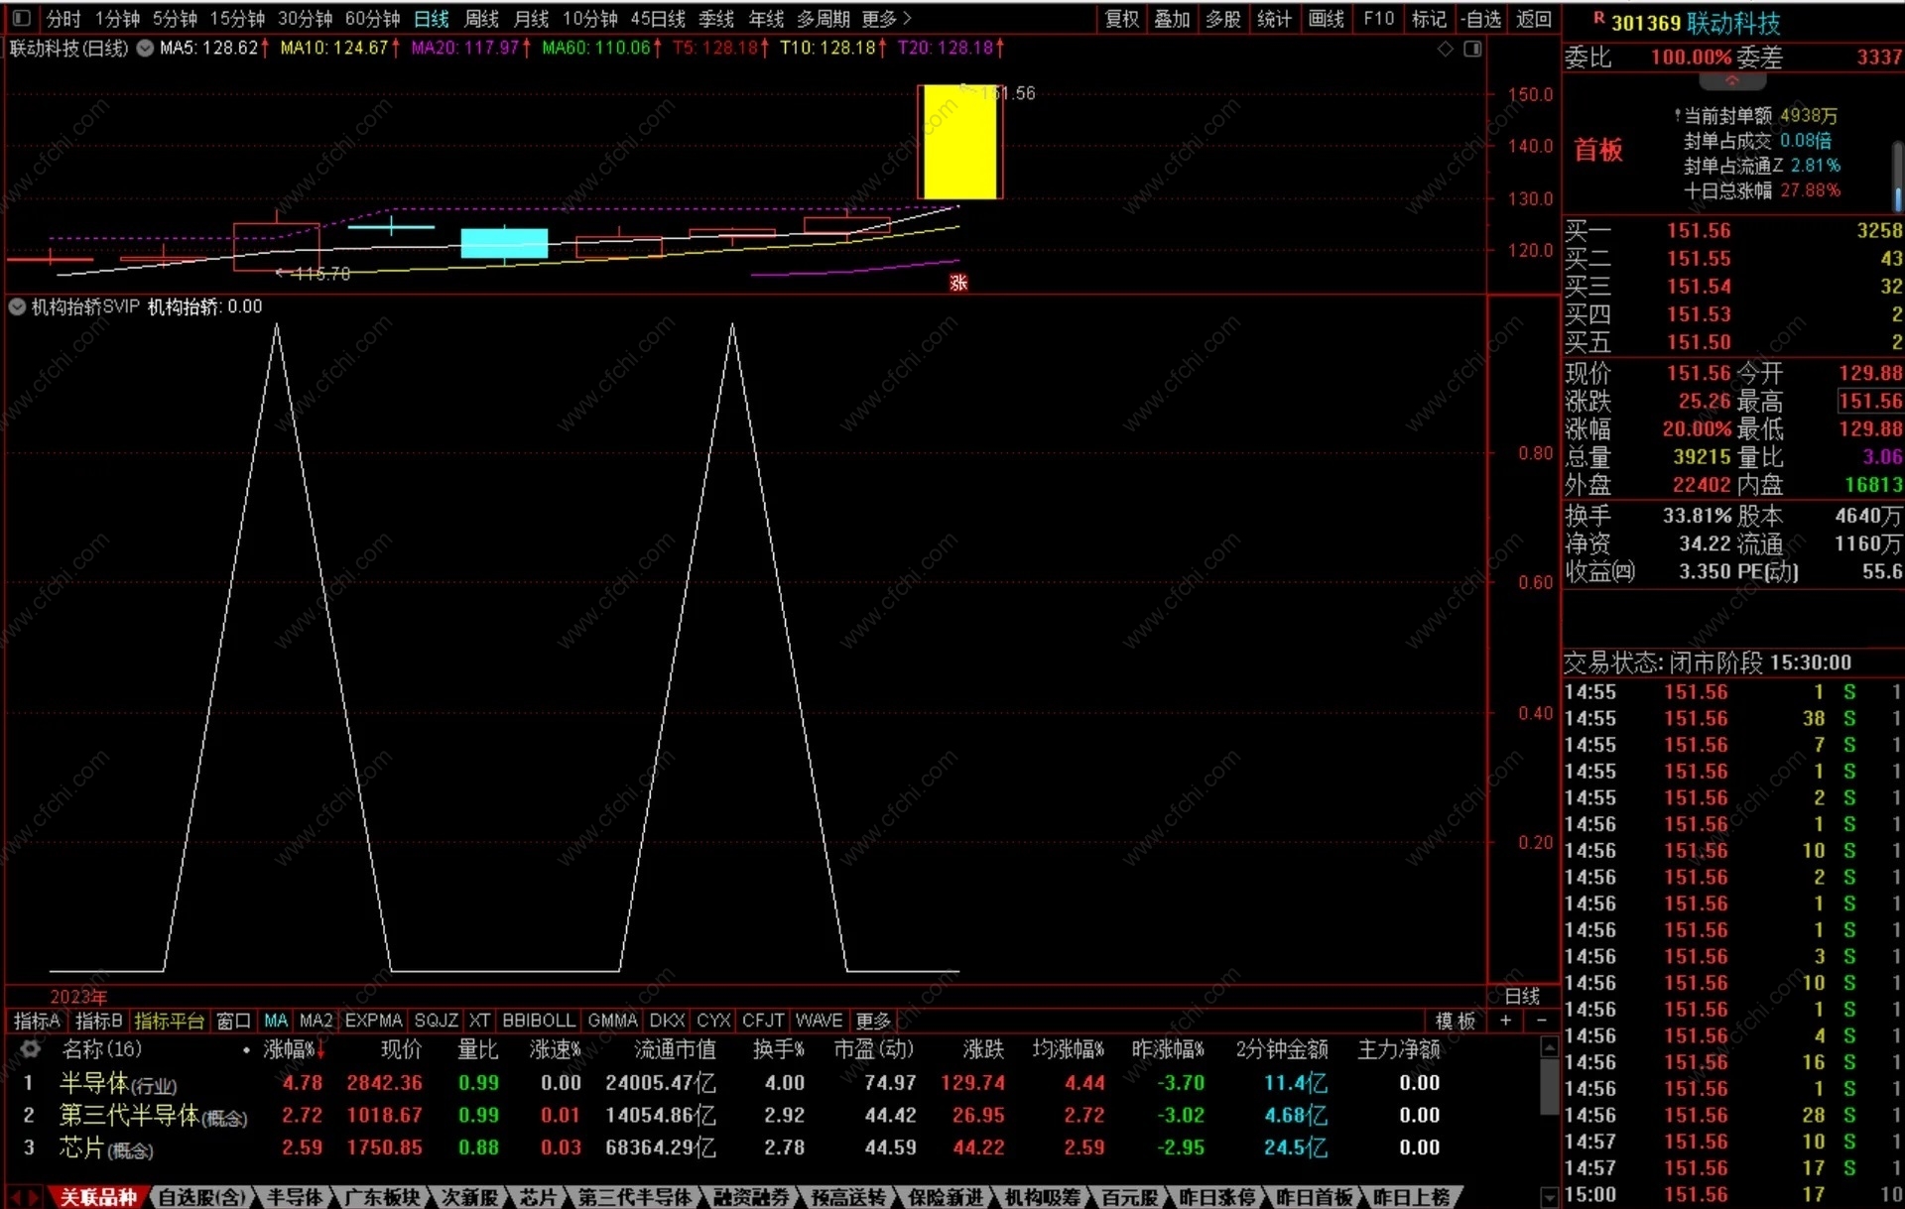This screenshot has width=1905, height=1209.
Task: Collapse the order panel with the chevron handle
Action: [1731, 80]
